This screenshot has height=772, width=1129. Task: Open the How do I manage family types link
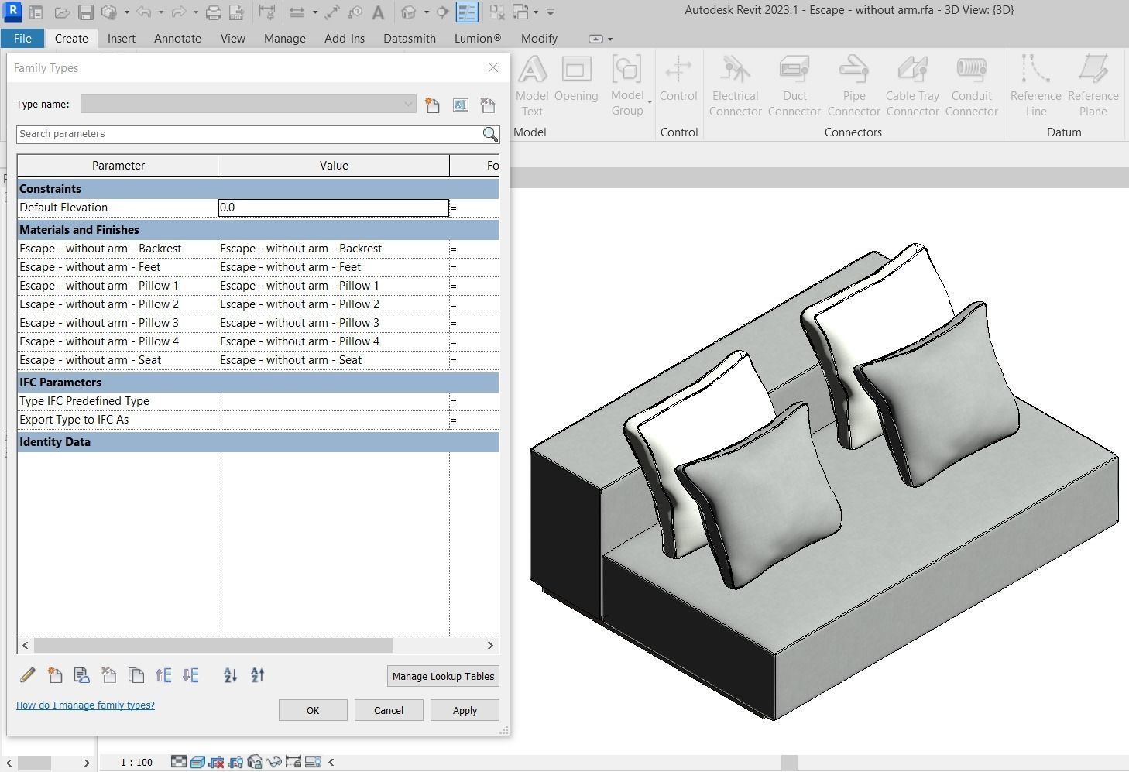(85, 705)
